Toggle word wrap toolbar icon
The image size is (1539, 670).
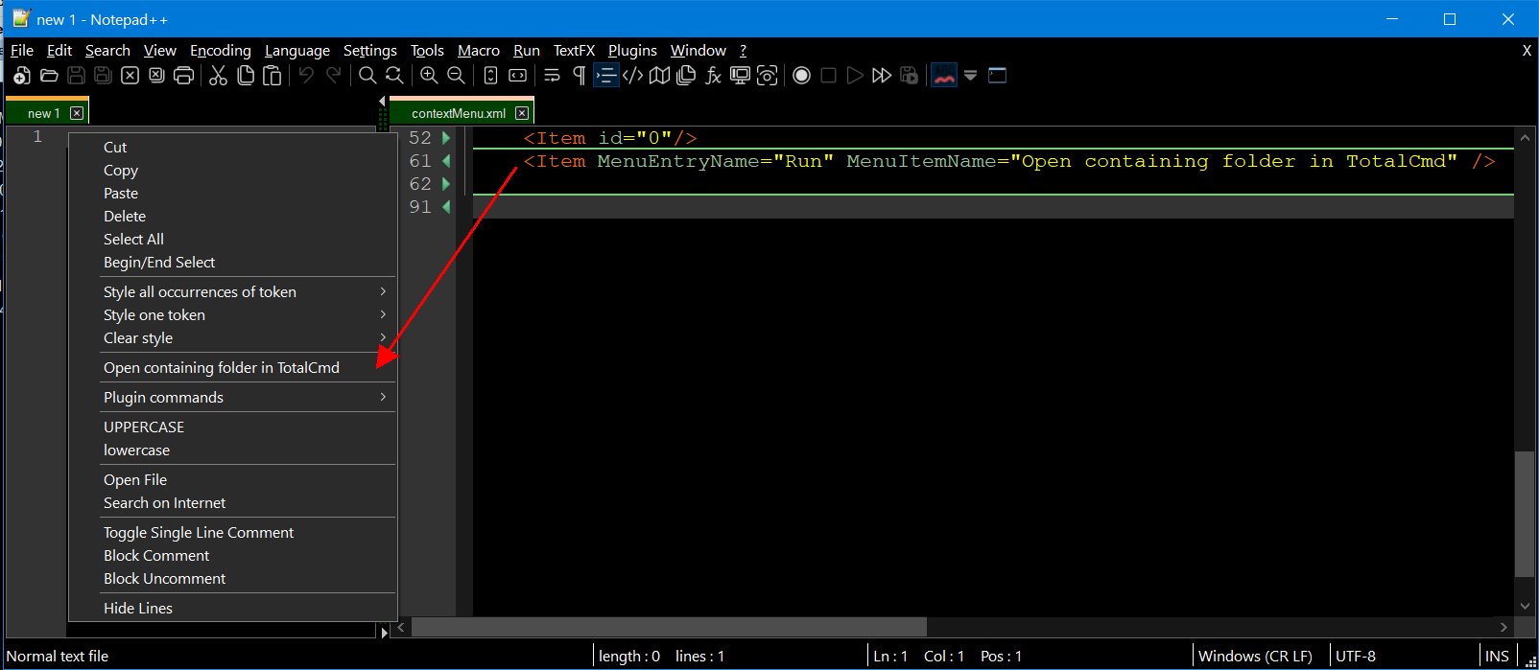(552, 76)
